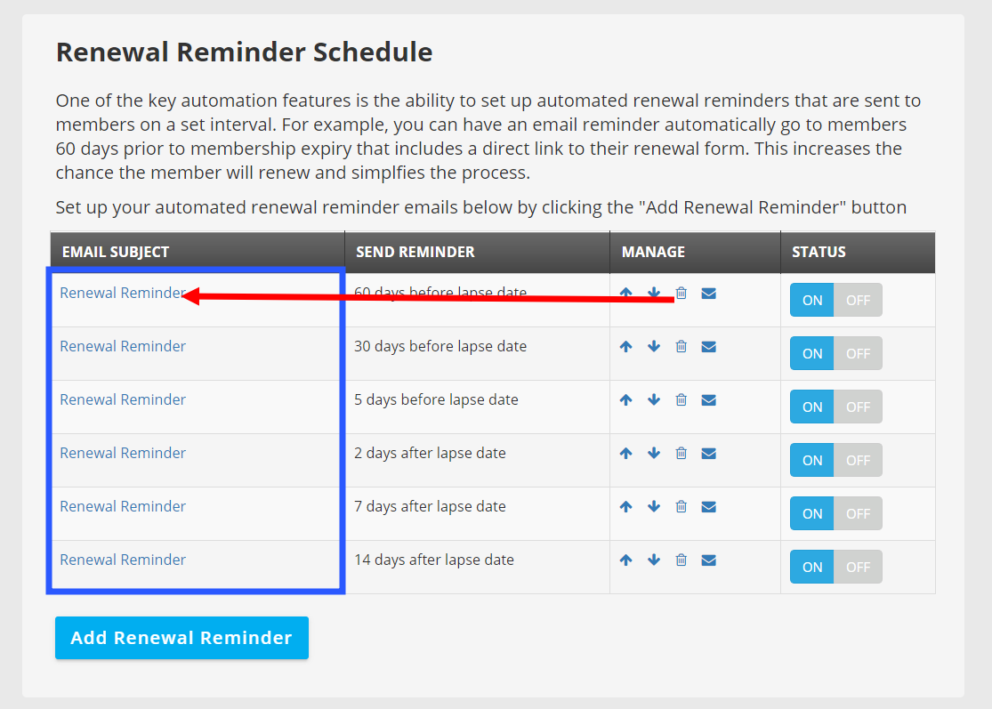Move the 30 days before reminder up
992x709 pixels.
tap(625, 347)
